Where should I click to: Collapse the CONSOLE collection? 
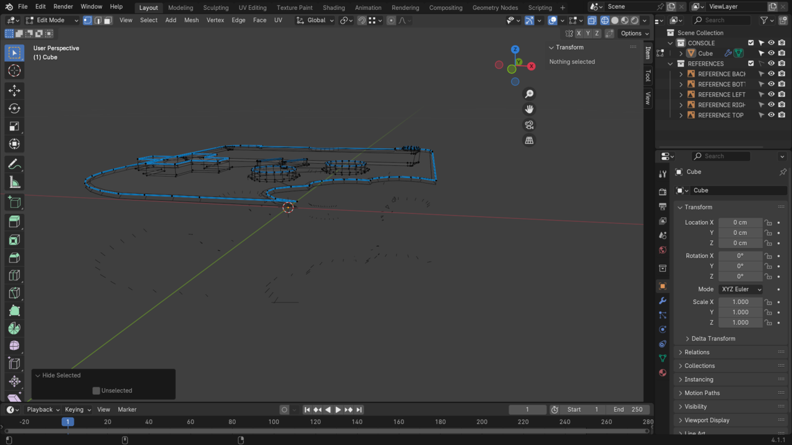pos(671,43)
